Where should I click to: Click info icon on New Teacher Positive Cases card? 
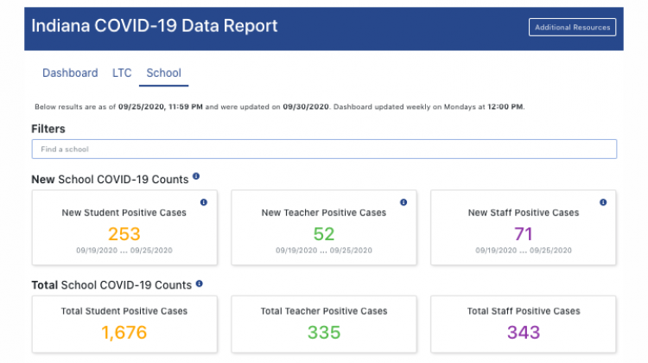point(403,202)
